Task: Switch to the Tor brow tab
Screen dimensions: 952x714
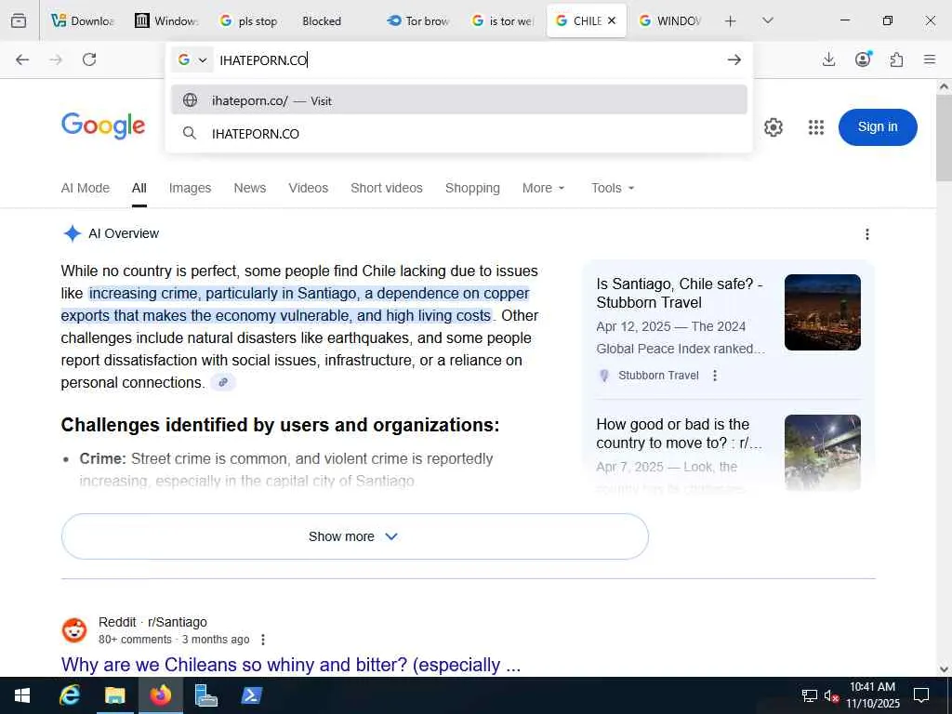Action: click(419, 20)
